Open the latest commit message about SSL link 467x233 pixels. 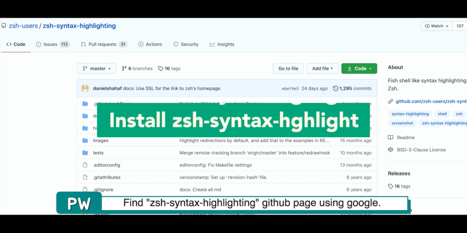click(x=172, y=88)
